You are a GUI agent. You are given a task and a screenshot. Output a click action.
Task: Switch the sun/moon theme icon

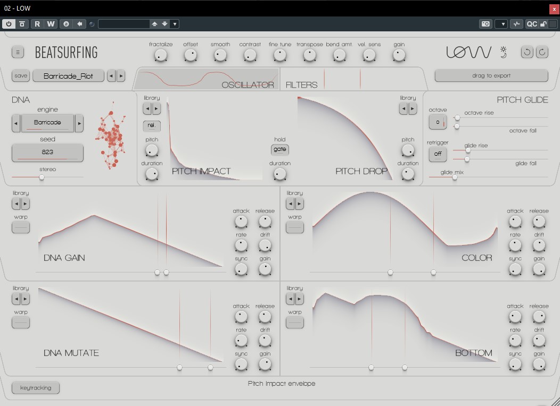504,52
